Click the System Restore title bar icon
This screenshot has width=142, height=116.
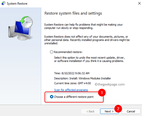pyautogui.click(x=4, y=4)
